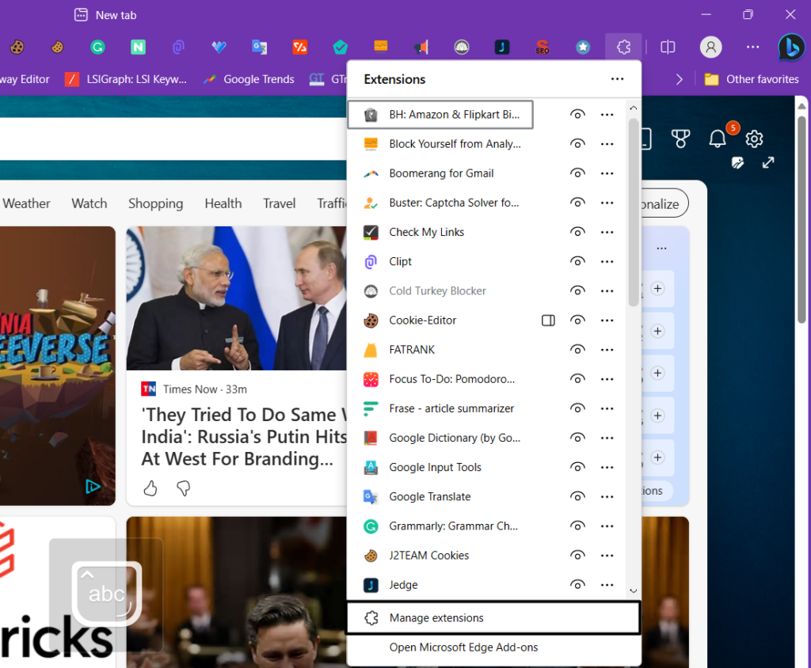Open more options for Frase - article summarizer
Viewport: 811px width, 668px height.
[x=607, y=408]
